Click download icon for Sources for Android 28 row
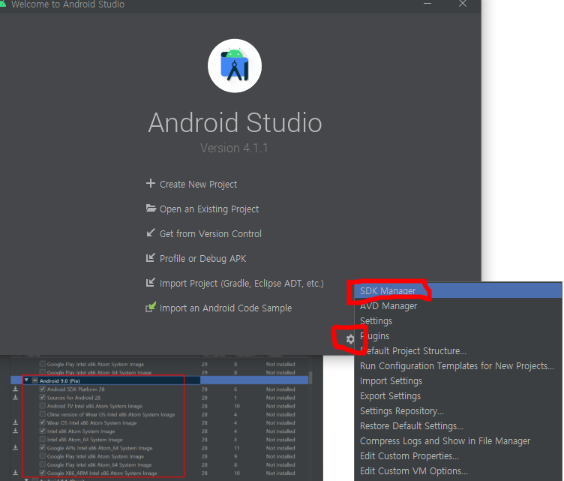 coord(16,397)
